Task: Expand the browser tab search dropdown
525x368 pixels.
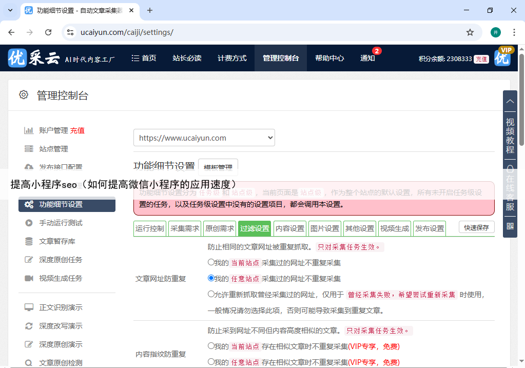Action: (x=10, y=10)
